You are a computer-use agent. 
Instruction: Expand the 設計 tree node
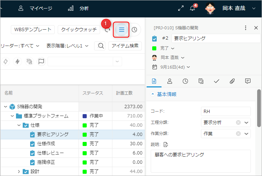(19, 172)
